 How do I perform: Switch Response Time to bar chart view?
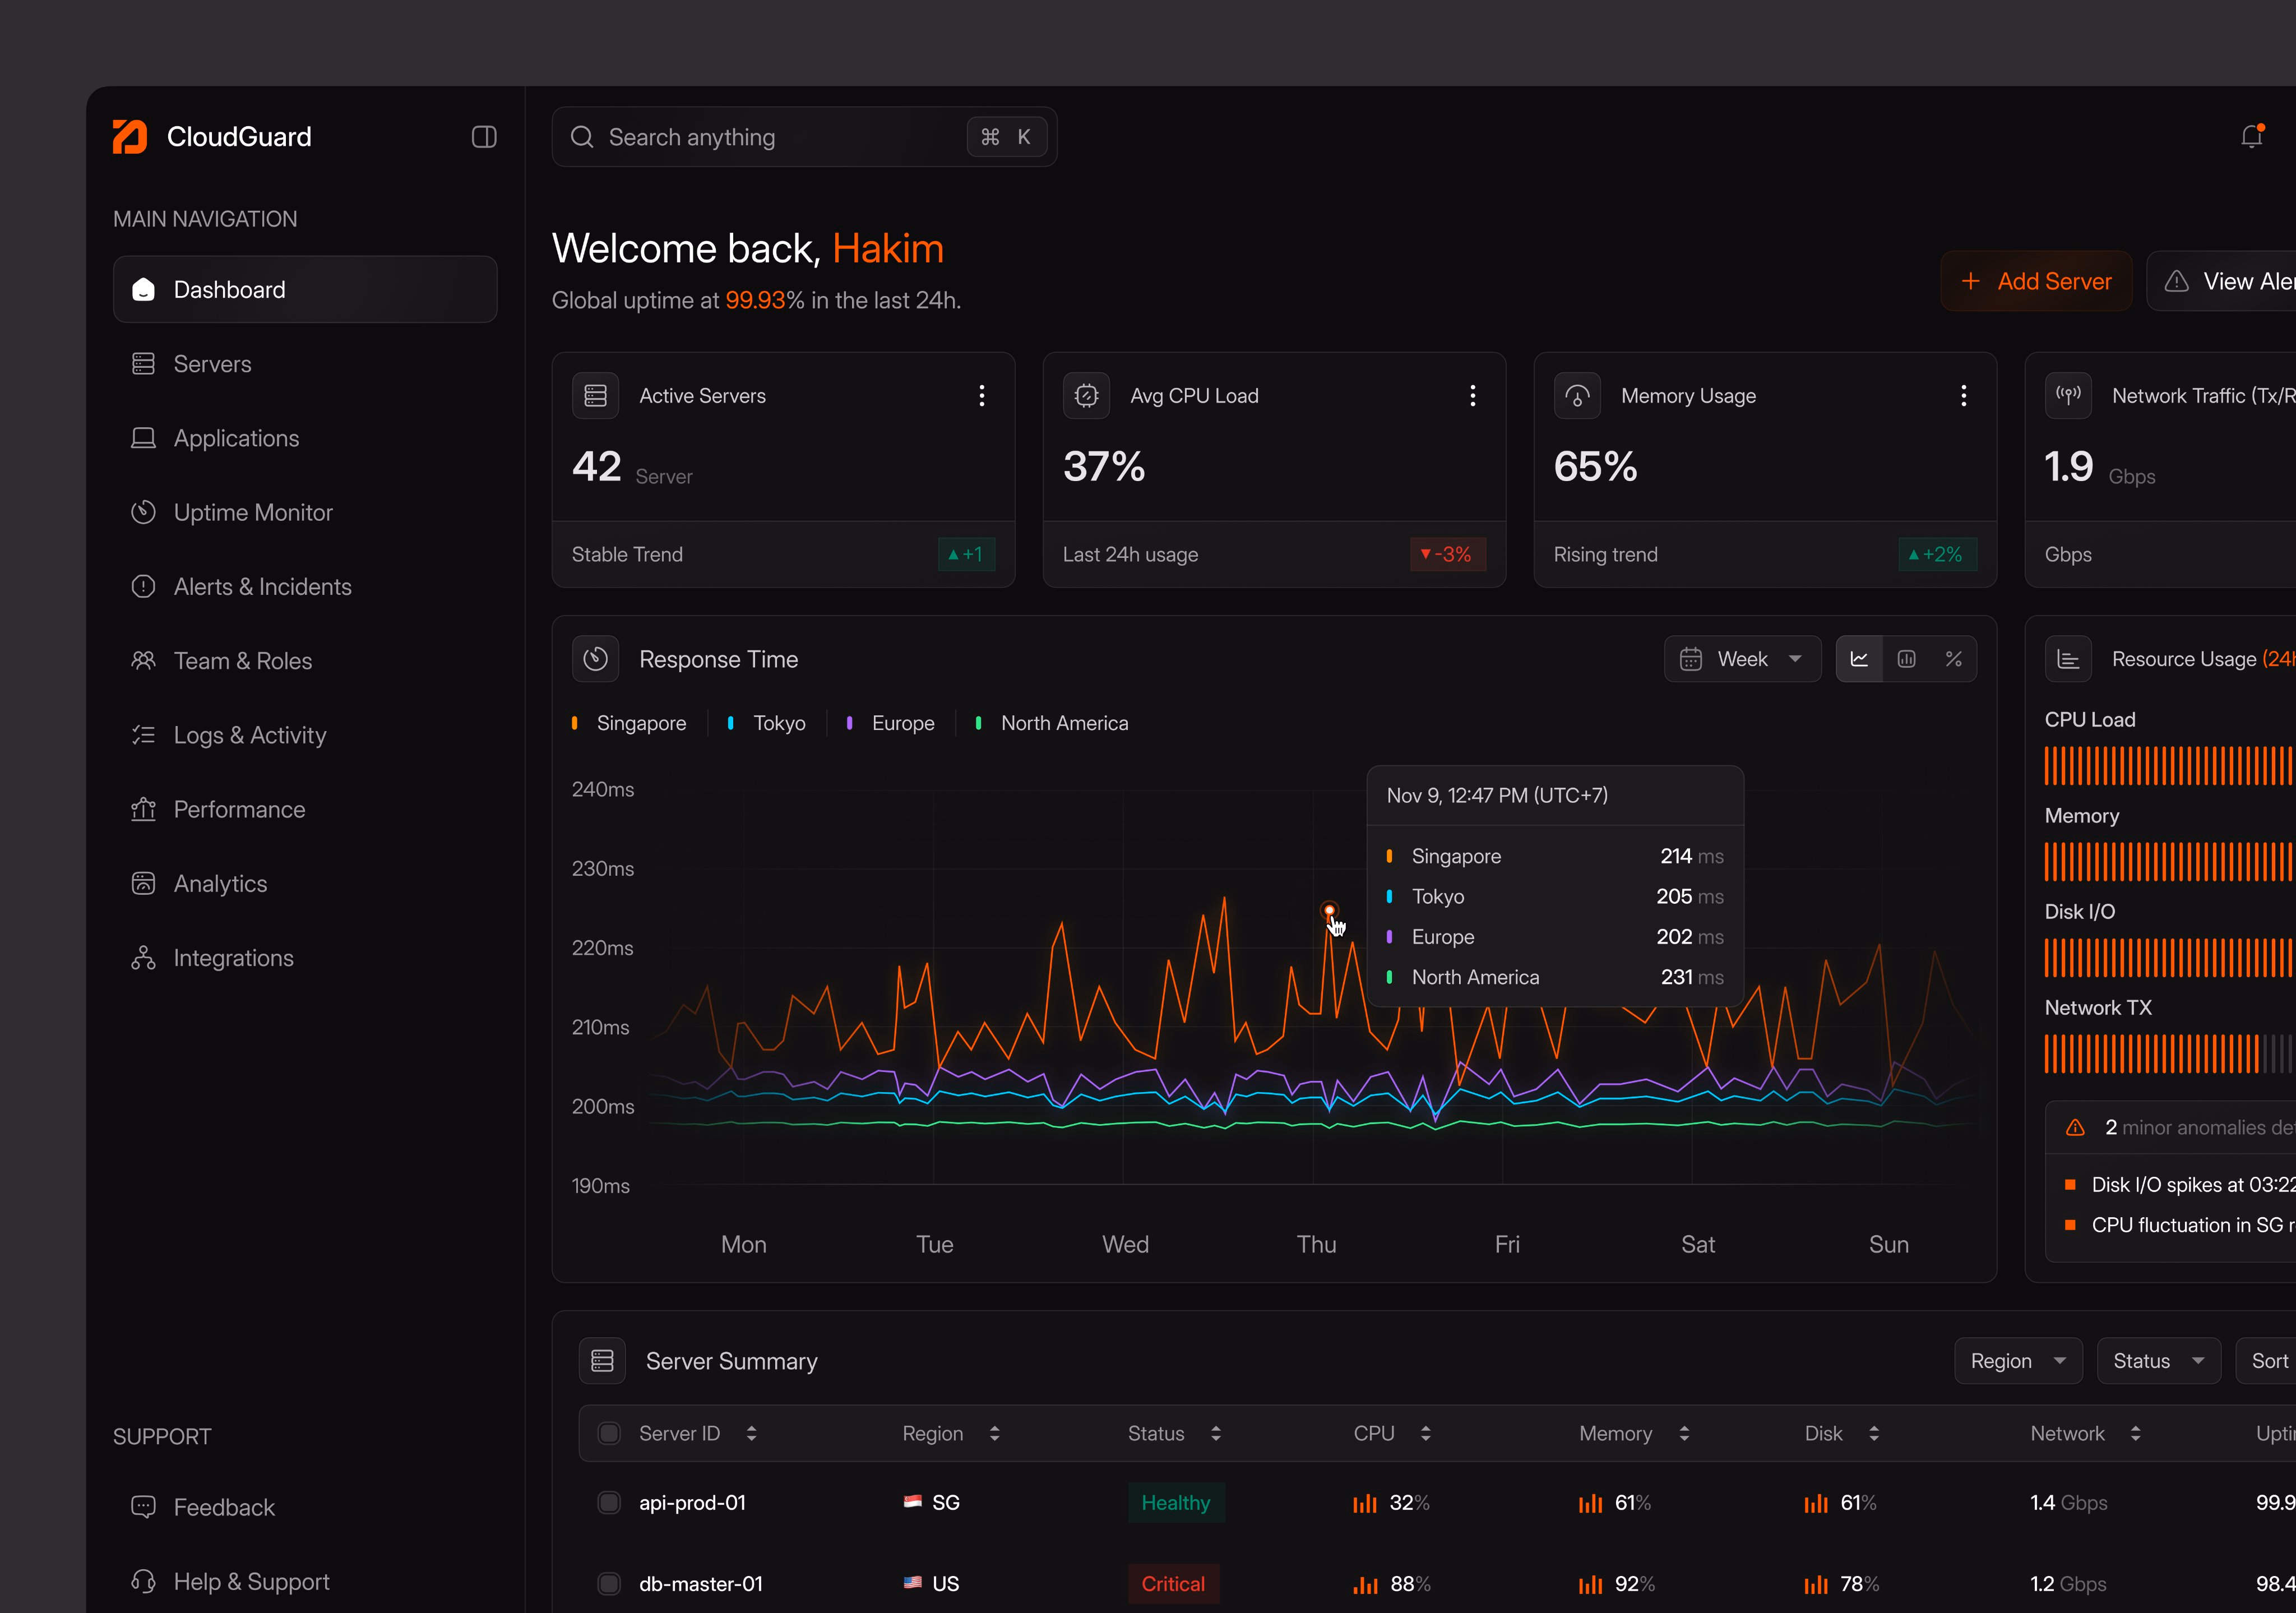tap(1906, 659)
